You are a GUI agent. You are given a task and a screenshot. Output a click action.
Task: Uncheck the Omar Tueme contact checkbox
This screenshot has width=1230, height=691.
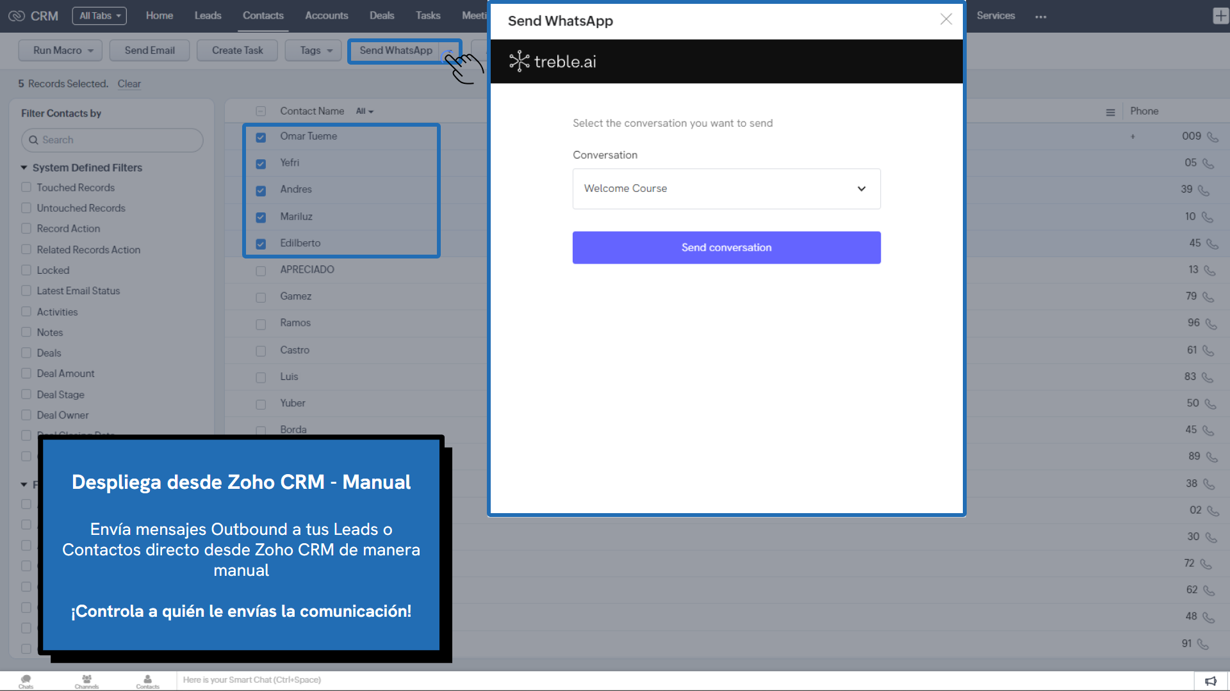(x=261, y=137)
